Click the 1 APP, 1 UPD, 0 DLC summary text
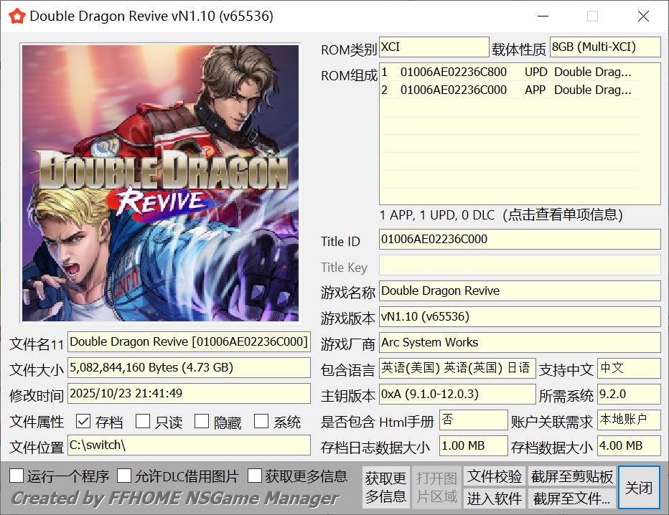This screenshot has width=669, height=515. 501,215
